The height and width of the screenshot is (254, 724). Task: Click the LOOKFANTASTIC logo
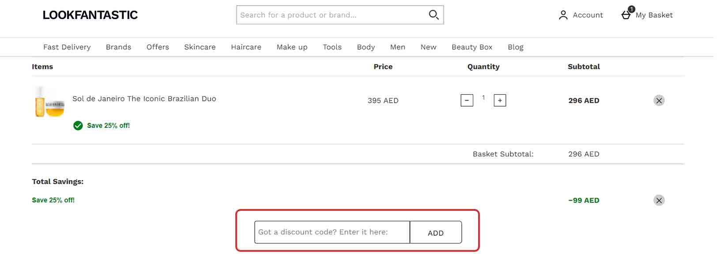[x=90, y=15]
